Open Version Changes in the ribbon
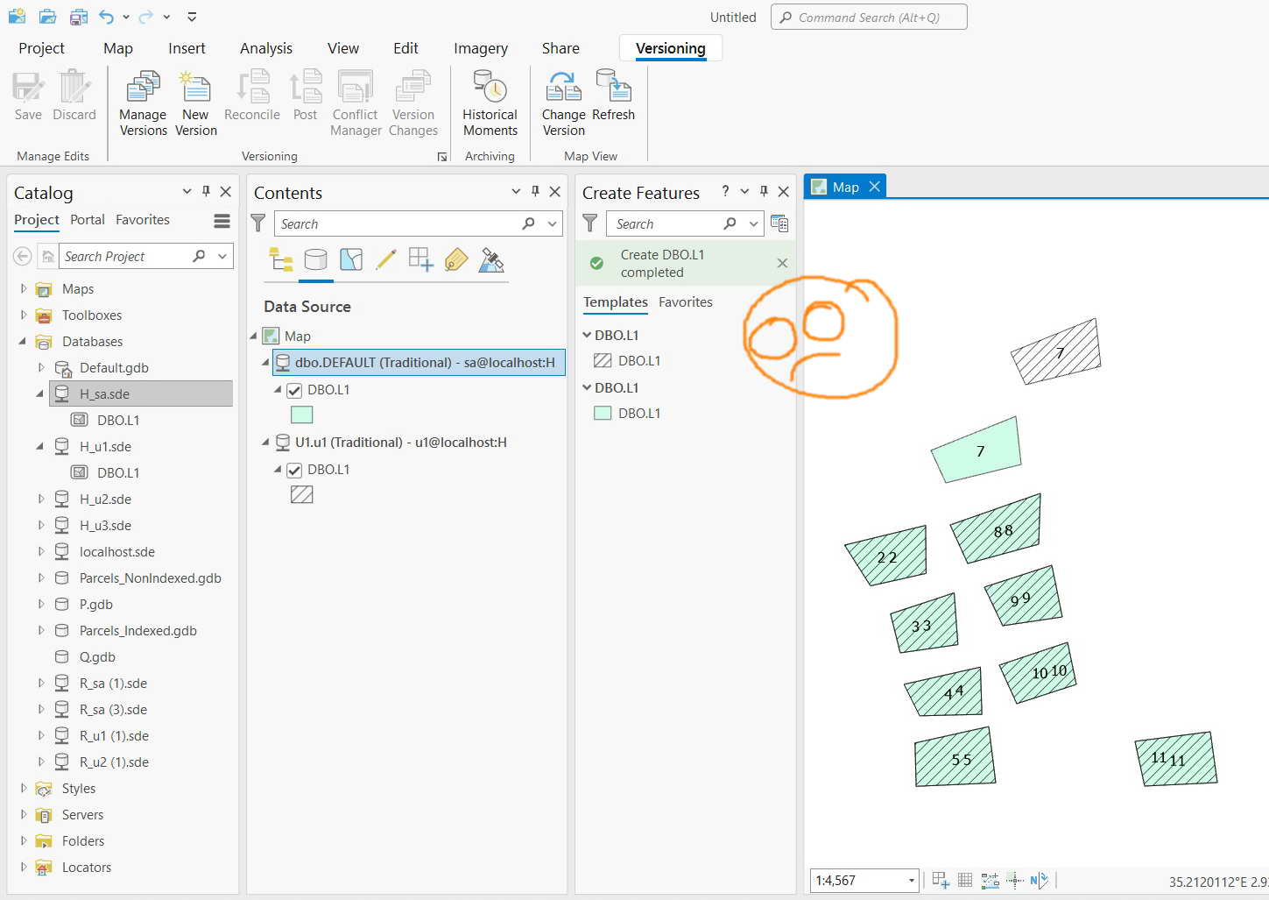 coord(412,103)
